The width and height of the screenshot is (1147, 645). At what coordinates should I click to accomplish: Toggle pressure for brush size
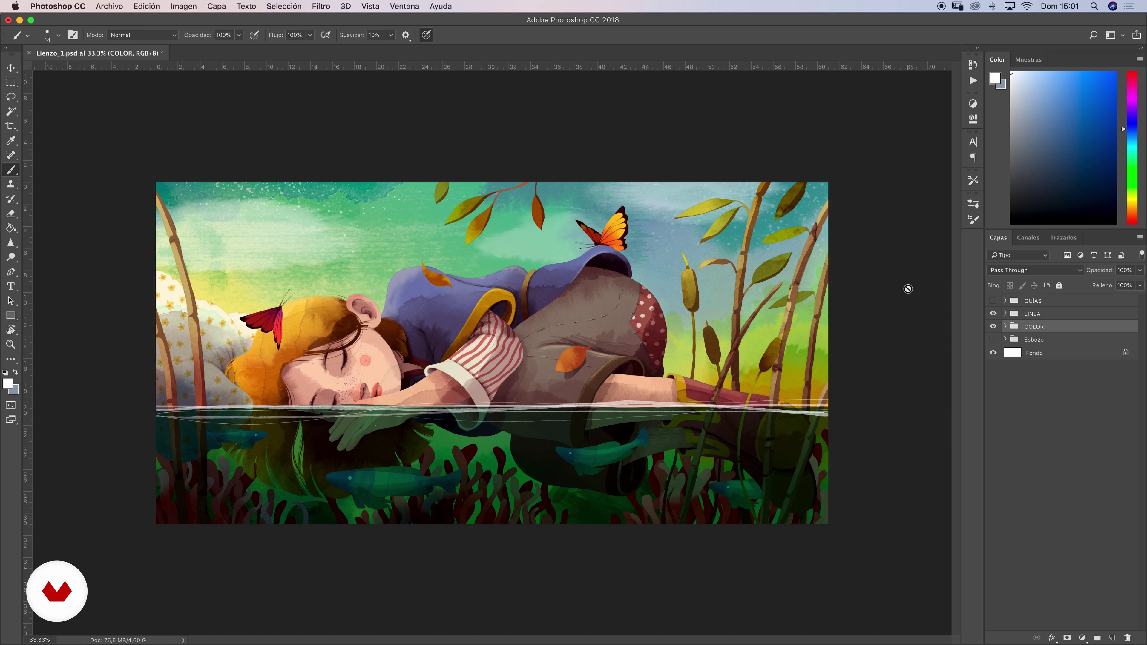coord(426,35)
